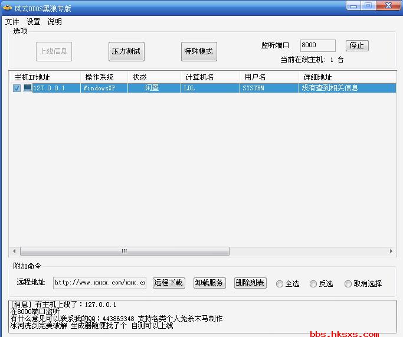Click the 上线信息 button
Image resolution: width=403 pixels, height=337 pixels.
pos(54,51)
